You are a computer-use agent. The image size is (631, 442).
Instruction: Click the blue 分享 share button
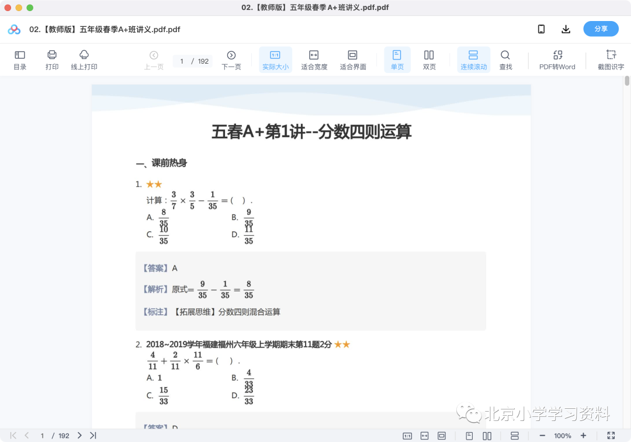click(601, 29)
